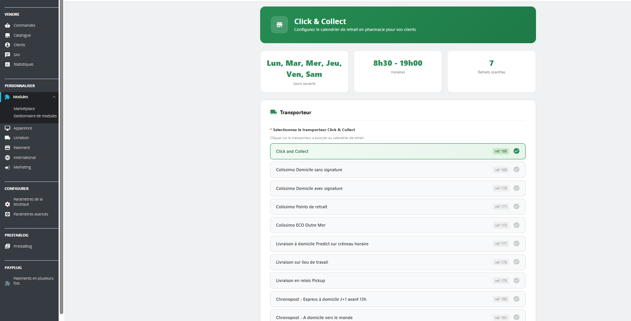The image size is (631, 321).
Task: Select the Colissimo Domicile avec signature checkmark
Action: tap(516, 188)
